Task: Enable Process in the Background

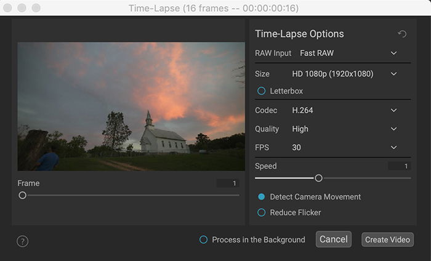Action: coord(203,239)
